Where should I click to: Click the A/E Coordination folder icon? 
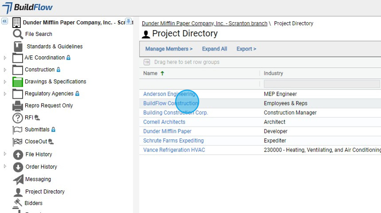click(17, 58)
